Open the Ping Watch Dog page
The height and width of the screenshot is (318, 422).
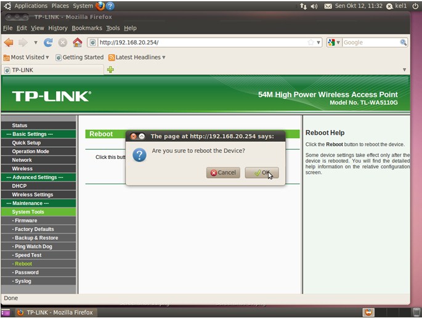click(x=38, y=247)
